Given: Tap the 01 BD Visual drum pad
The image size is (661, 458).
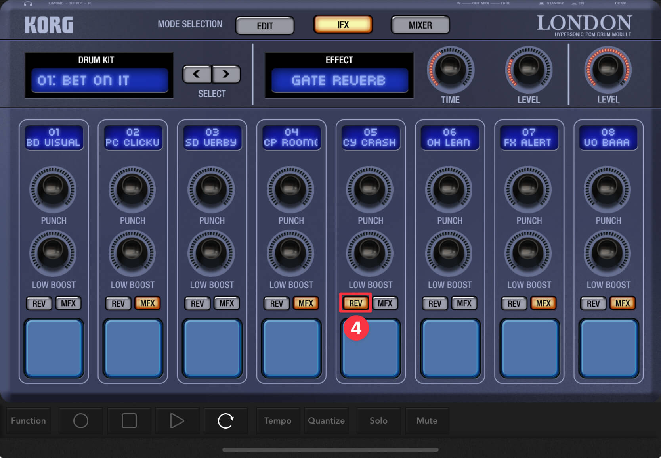Looking at the screenshot, I should [54, 348].
